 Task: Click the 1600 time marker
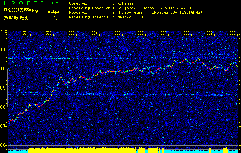pyautogui.click(x=232, y=33)
